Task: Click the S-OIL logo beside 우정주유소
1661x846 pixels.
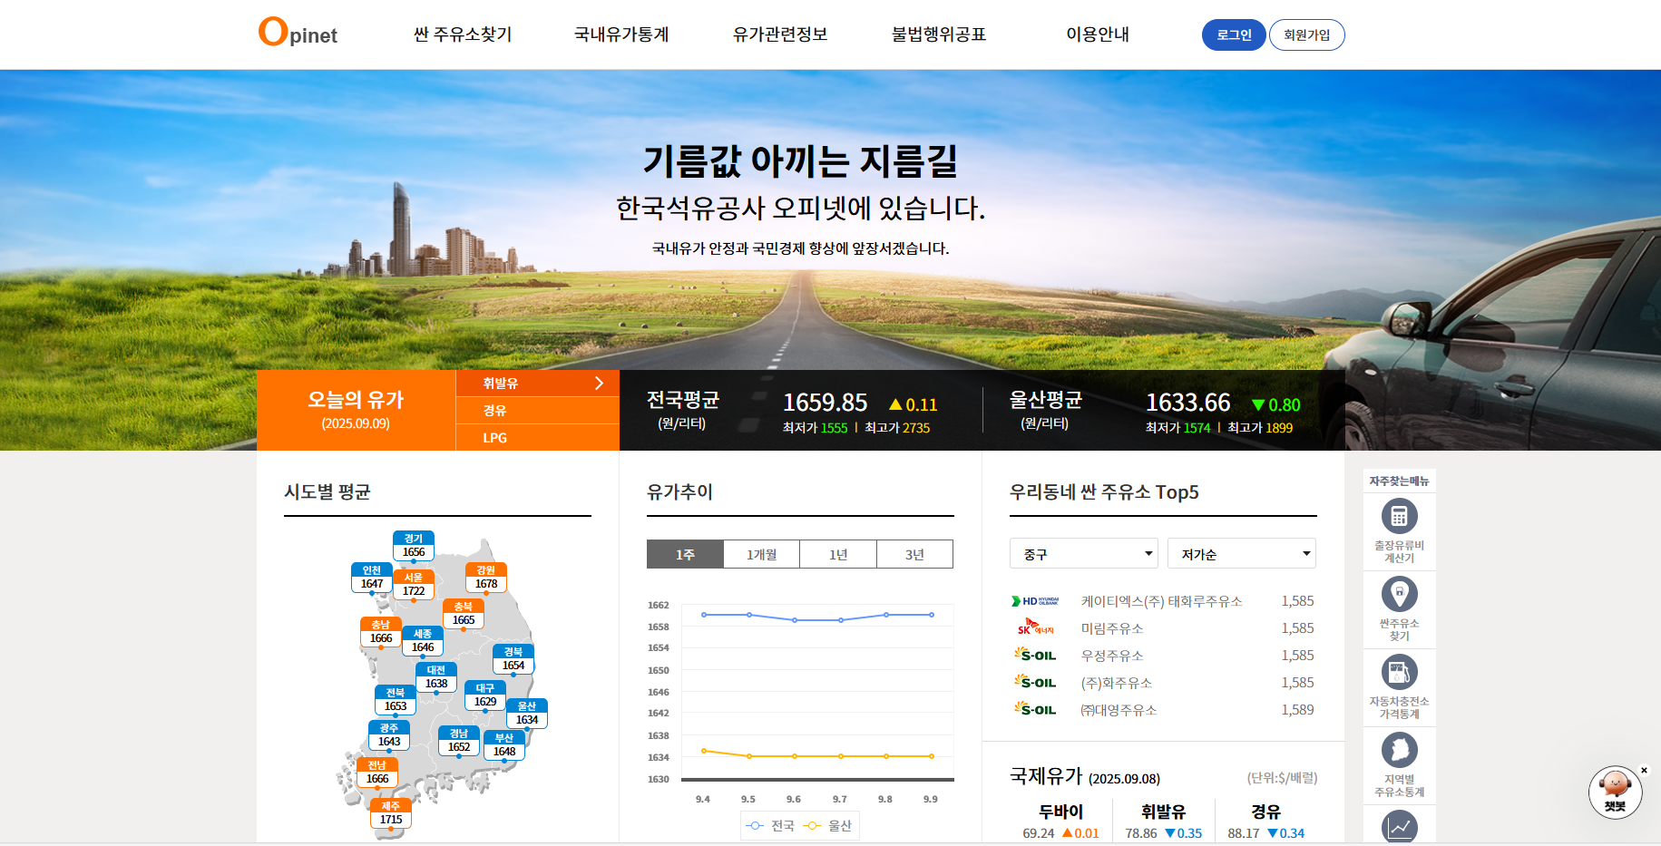Action: pos(1034,655)
